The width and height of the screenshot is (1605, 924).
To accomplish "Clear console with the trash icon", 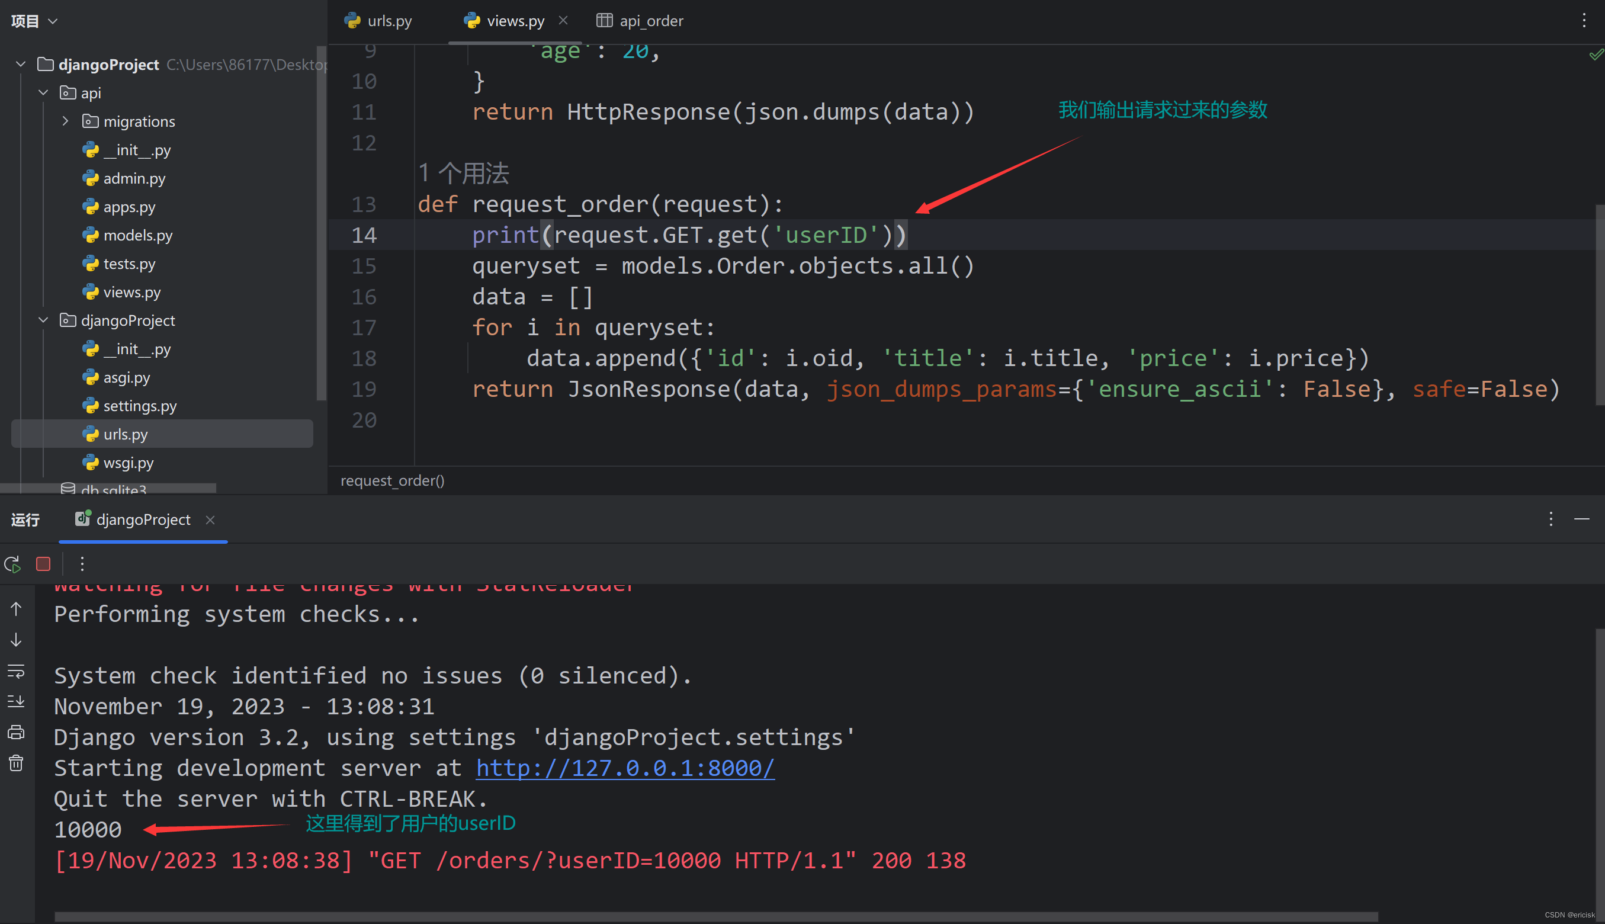I will coord(17,763).
